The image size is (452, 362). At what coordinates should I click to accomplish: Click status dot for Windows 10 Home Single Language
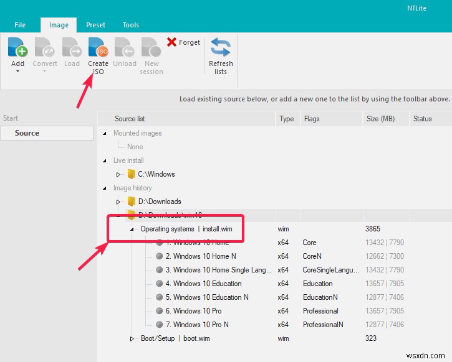(159, 270)
